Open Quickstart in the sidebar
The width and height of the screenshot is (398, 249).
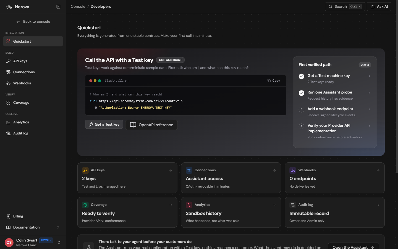coord(33,41)
